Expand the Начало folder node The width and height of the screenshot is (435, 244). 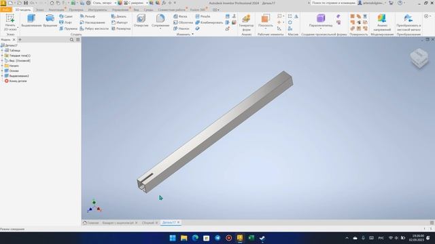coord(2,66)
